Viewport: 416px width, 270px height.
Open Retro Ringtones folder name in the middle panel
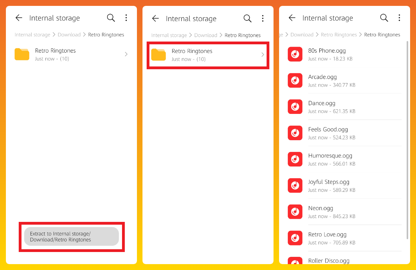pyautogui.click(x=192, y=51)
